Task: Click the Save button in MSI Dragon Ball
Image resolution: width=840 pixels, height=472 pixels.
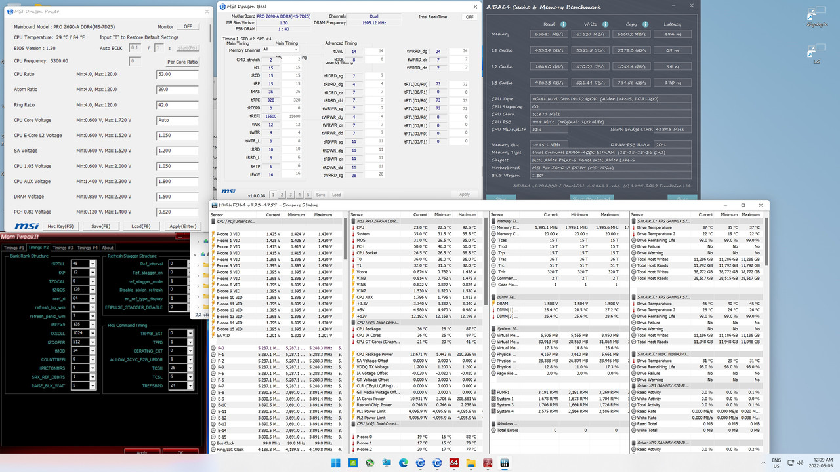Action: 320,195
